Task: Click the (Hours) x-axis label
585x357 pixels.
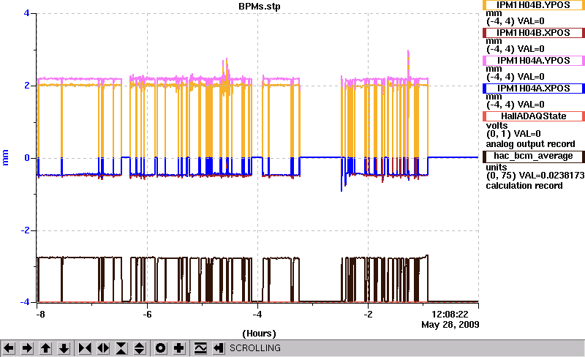Action: point(259,333)
